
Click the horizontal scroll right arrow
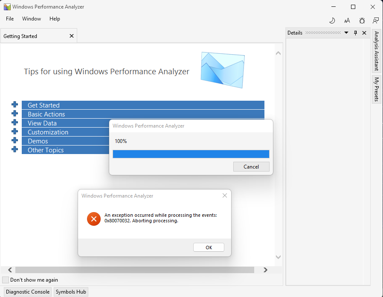(x=266, y=270)
